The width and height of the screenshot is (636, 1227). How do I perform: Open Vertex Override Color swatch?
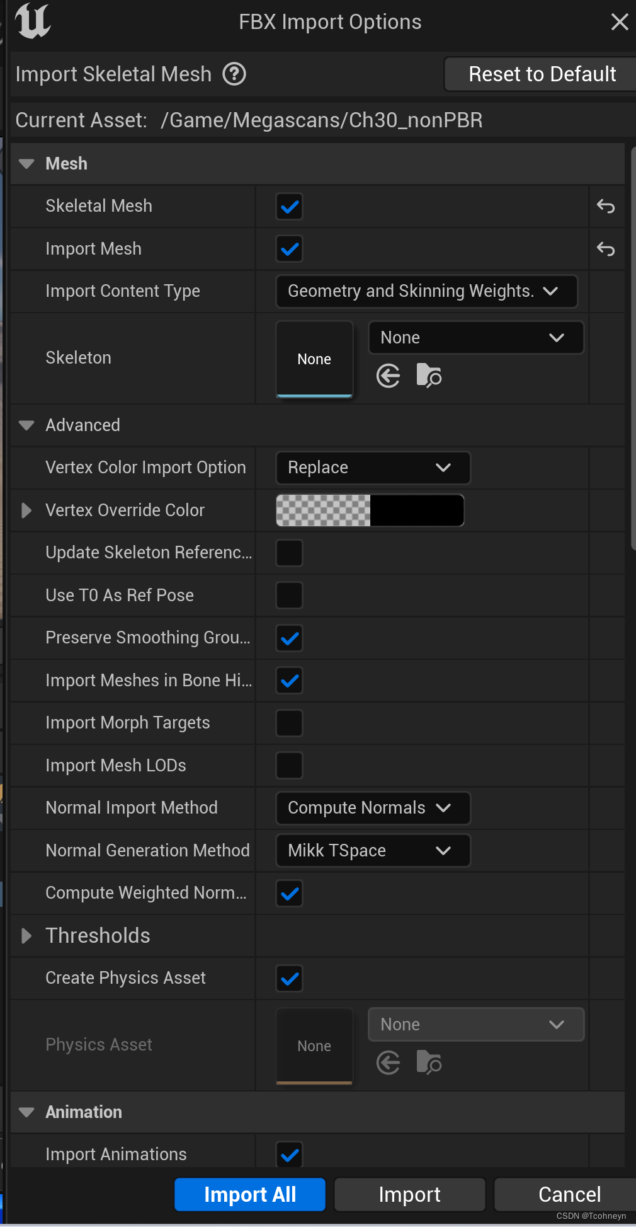click(x=370, y=510)
